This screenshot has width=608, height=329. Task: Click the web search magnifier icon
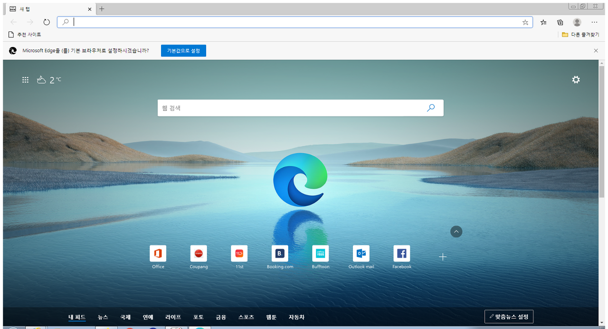431,108
